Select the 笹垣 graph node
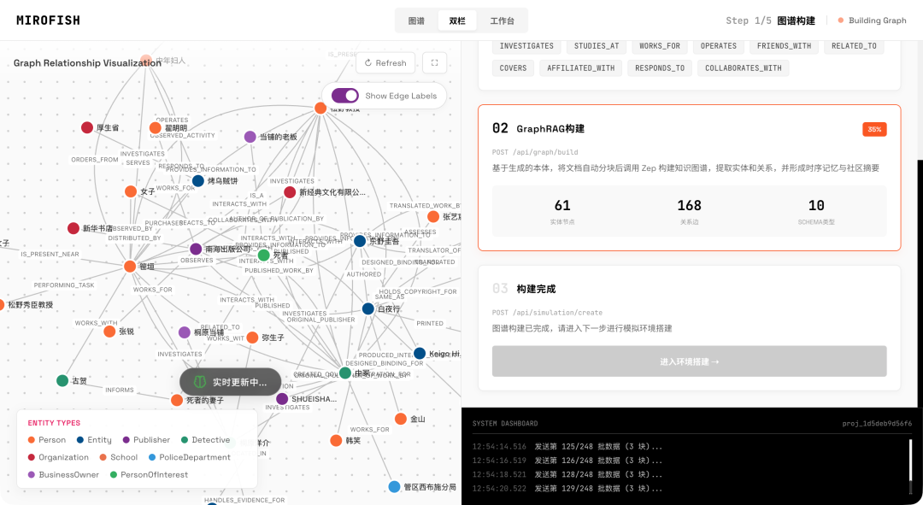This screenshot has height=505, width=923. [130, 266]
